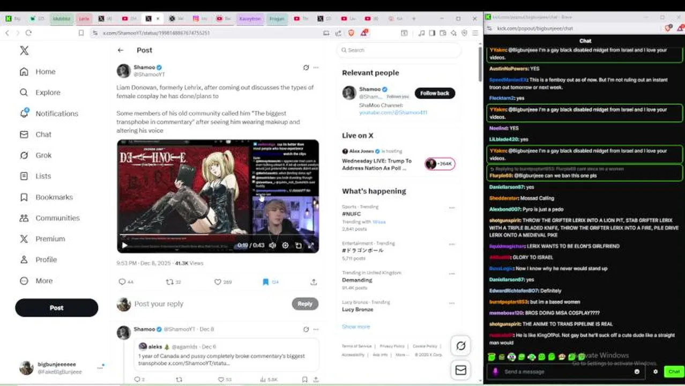Screen dimensions: 685x386
Task: Open the floating Grok button
Action: coord(460,346)
